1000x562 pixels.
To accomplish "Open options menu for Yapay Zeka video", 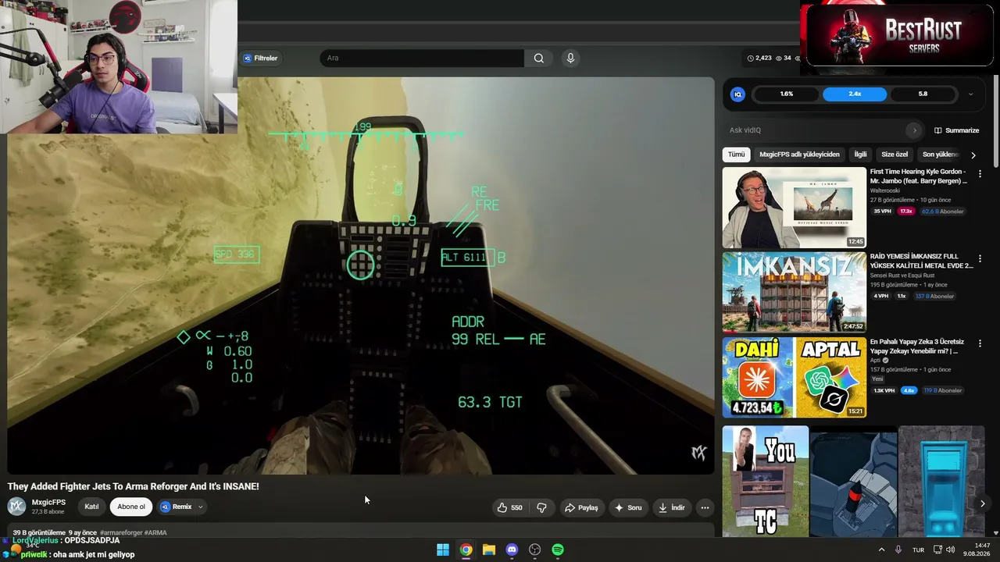I will tap(980, 343).
